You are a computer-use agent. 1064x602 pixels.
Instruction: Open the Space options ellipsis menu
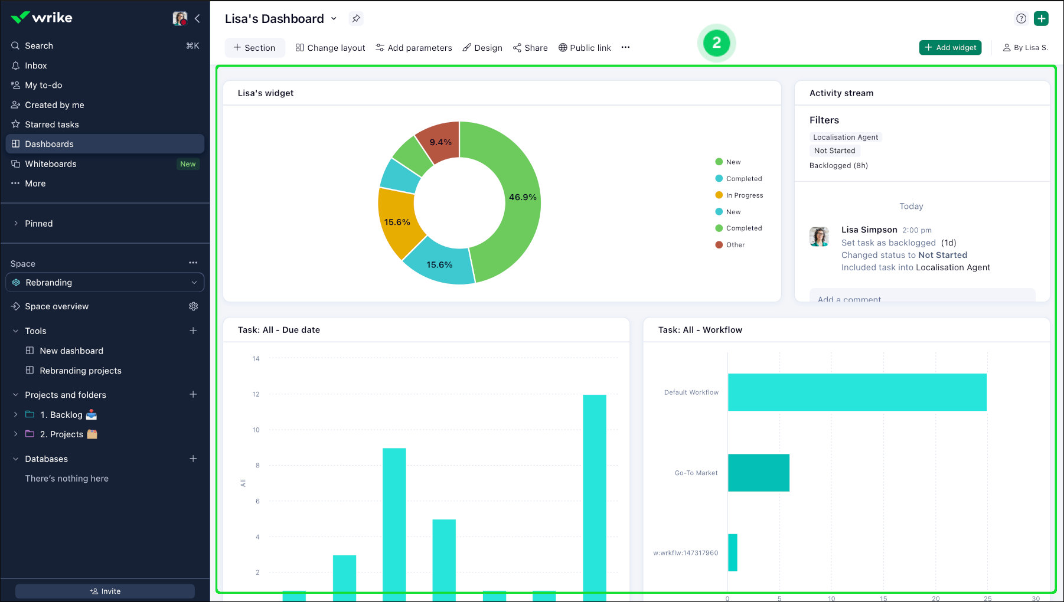(193, 263)
